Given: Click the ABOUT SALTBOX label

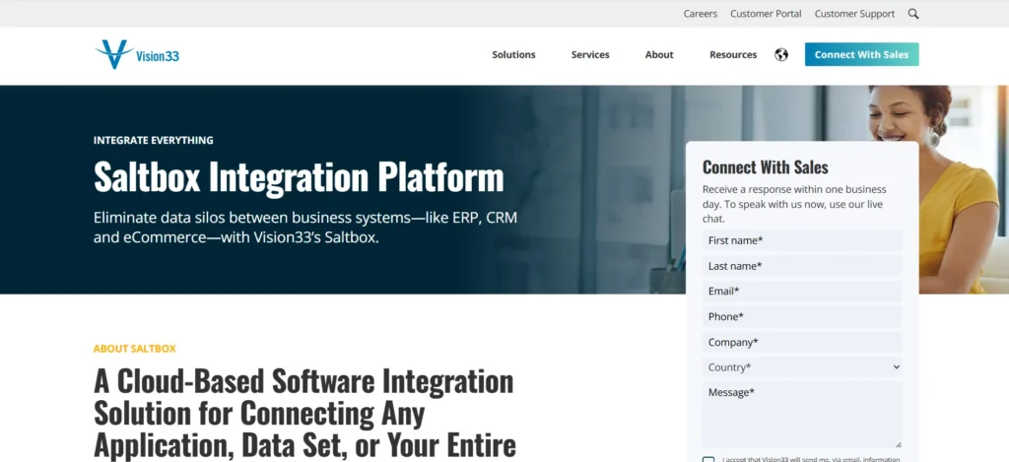Looking at the screenshot, I should pyautogui.click(x=134, y=349).
